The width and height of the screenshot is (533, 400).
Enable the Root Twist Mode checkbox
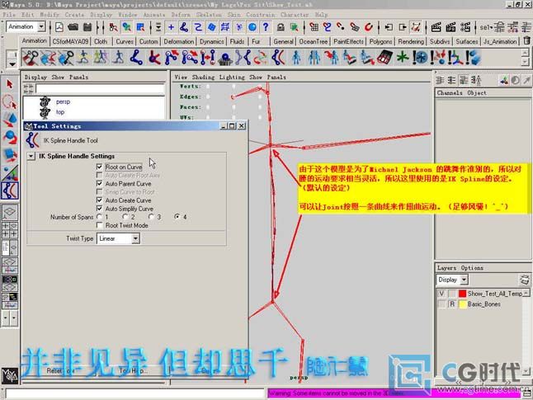(99, 225)
